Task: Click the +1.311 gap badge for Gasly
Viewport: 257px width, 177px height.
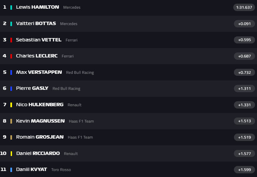Action: tap(244, 88)
